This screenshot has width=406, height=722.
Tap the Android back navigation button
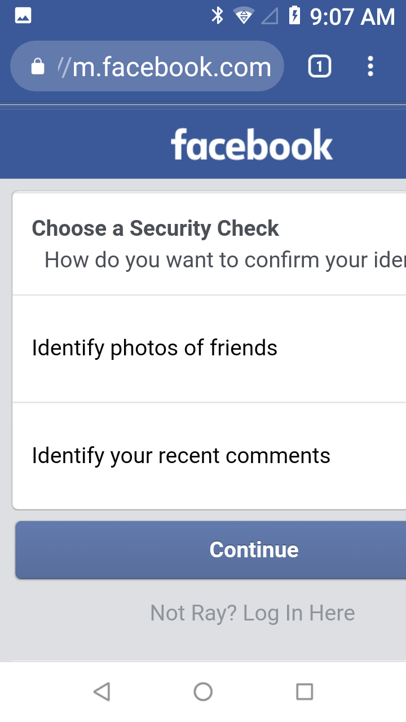(101, 692)
